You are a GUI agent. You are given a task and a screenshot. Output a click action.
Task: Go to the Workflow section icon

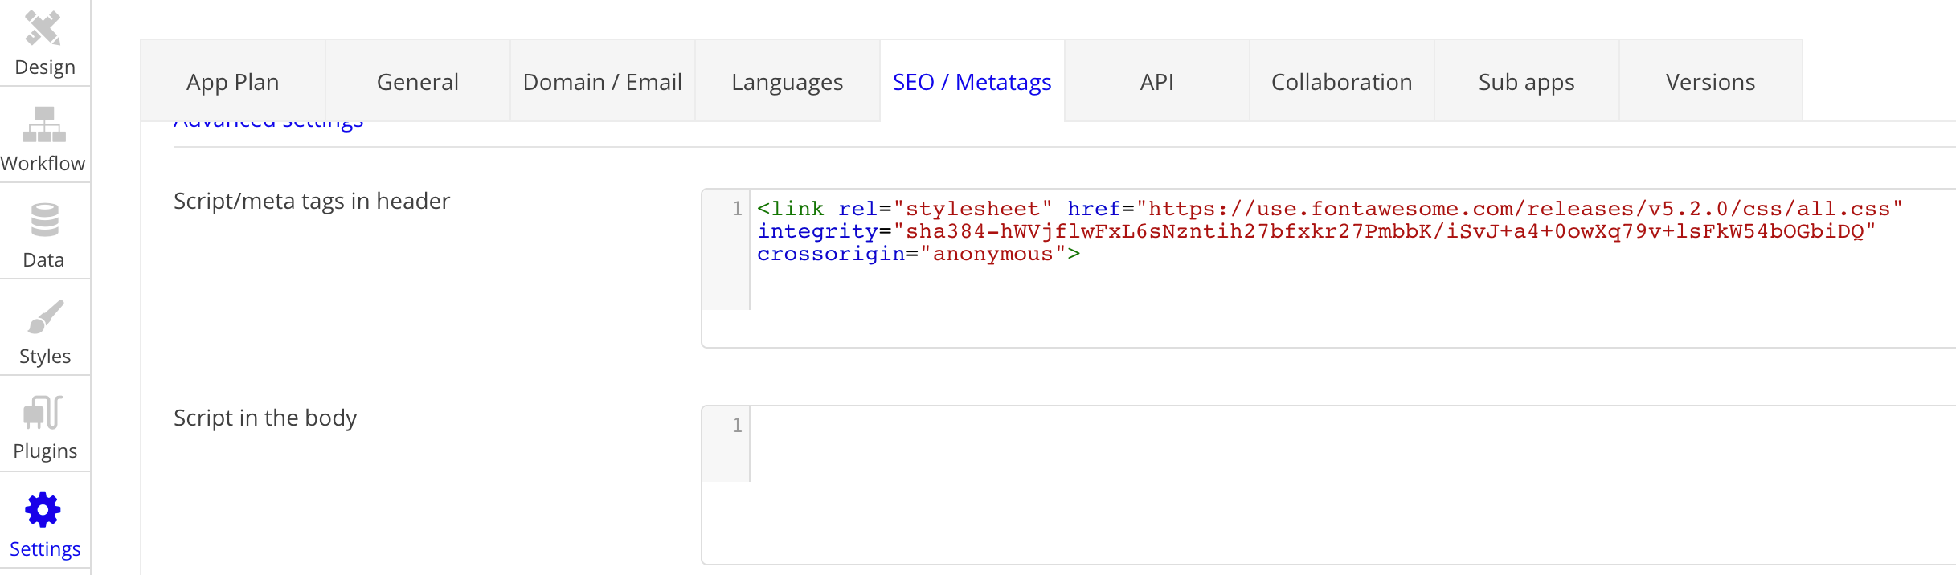tap(43, 124)
